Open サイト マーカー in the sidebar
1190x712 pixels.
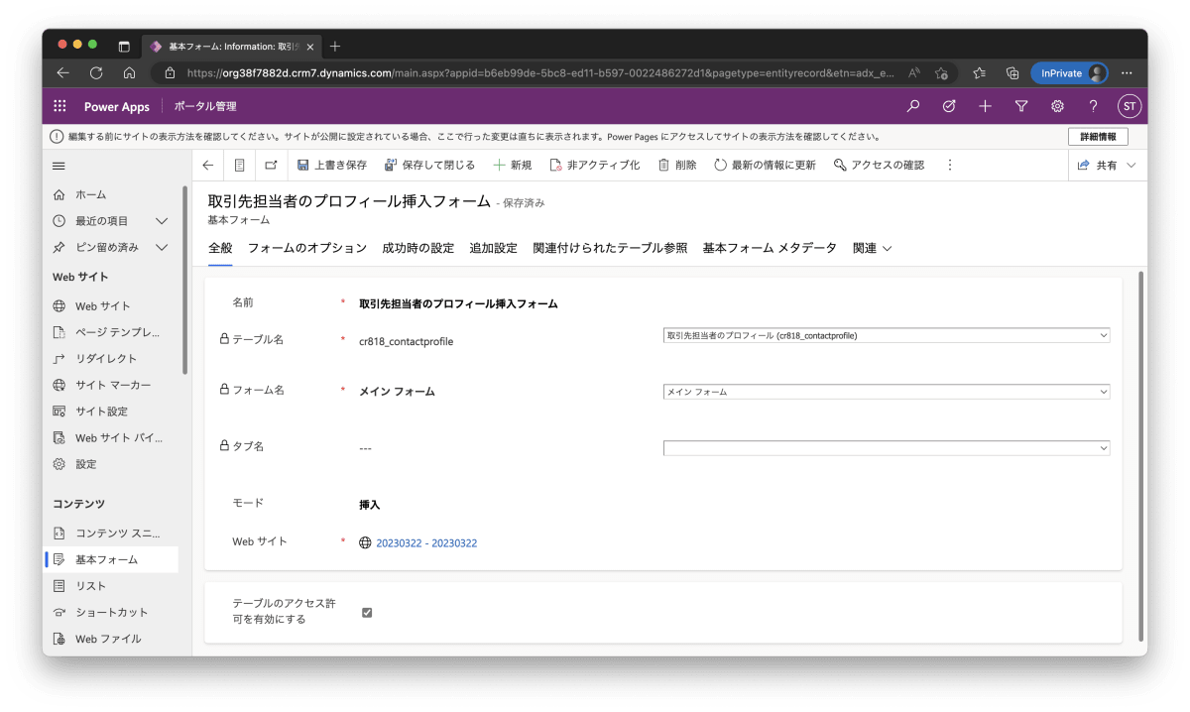pyautogui.click(x=113, y=385)
